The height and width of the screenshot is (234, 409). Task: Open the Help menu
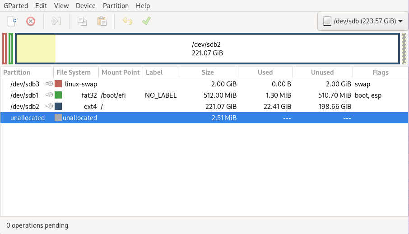pyautogui.click(x=143, y=6)
